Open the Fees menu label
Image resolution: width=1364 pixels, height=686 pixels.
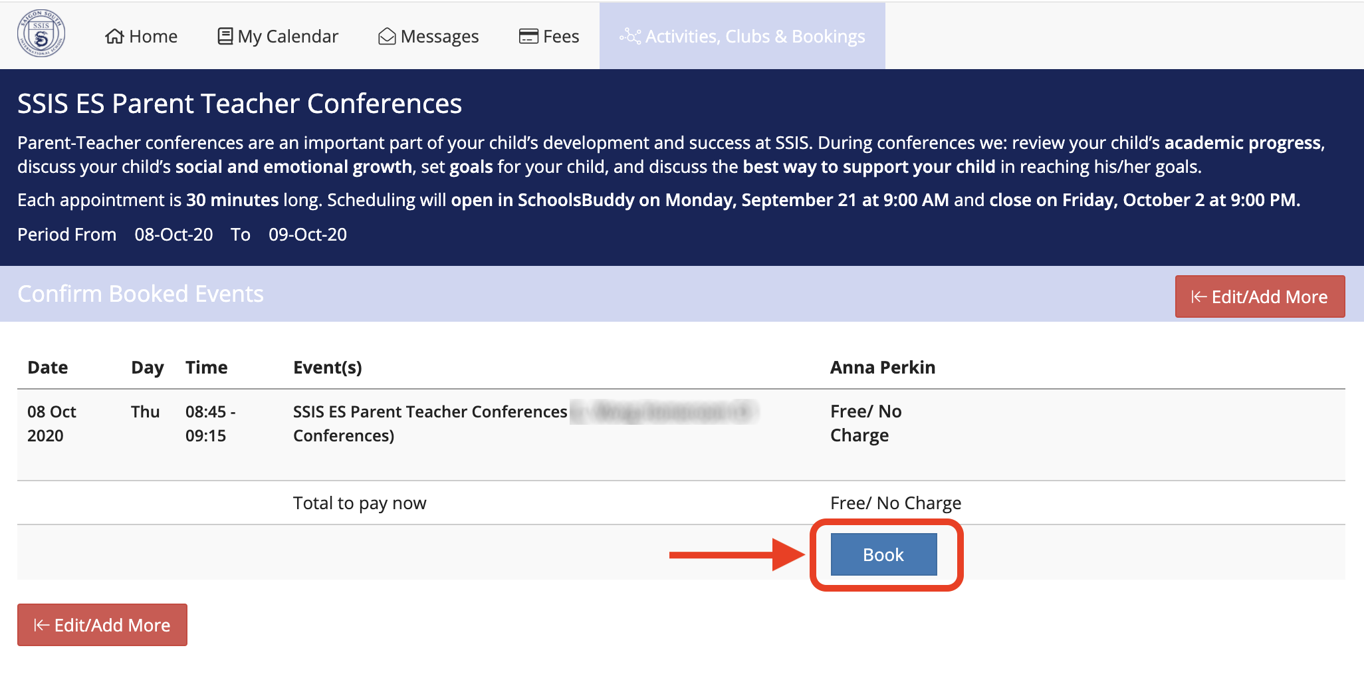[561, 37]
